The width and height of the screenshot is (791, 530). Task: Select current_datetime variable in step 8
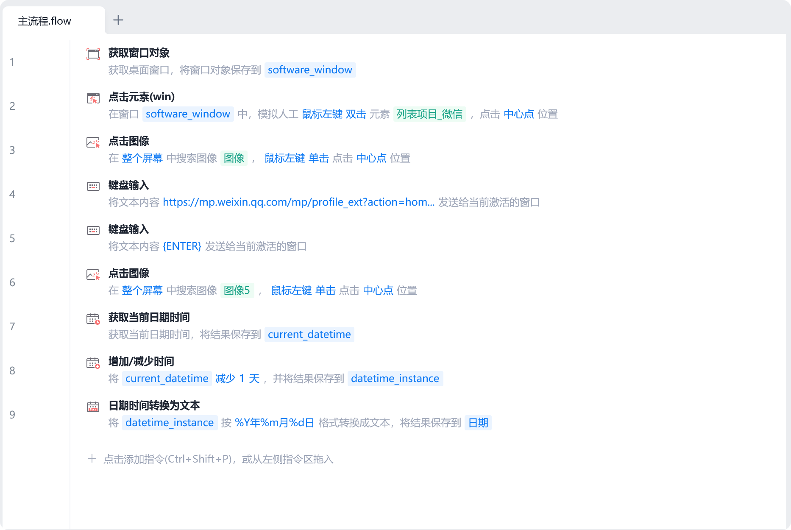[x=167, y=379]
